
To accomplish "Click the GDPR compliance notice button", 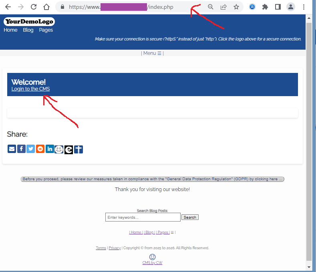I will [x=152, y=179].
